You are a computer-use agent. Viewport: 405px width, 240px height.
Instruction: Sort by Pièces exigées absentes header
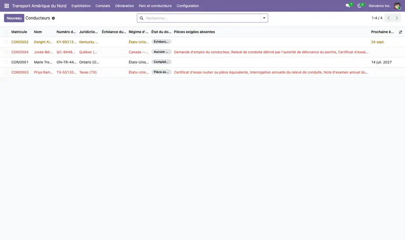(194, 32)
